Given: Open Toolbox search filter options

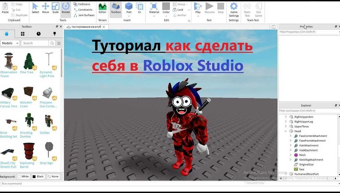Looking at the screenshot, I should tap(59, 43).
